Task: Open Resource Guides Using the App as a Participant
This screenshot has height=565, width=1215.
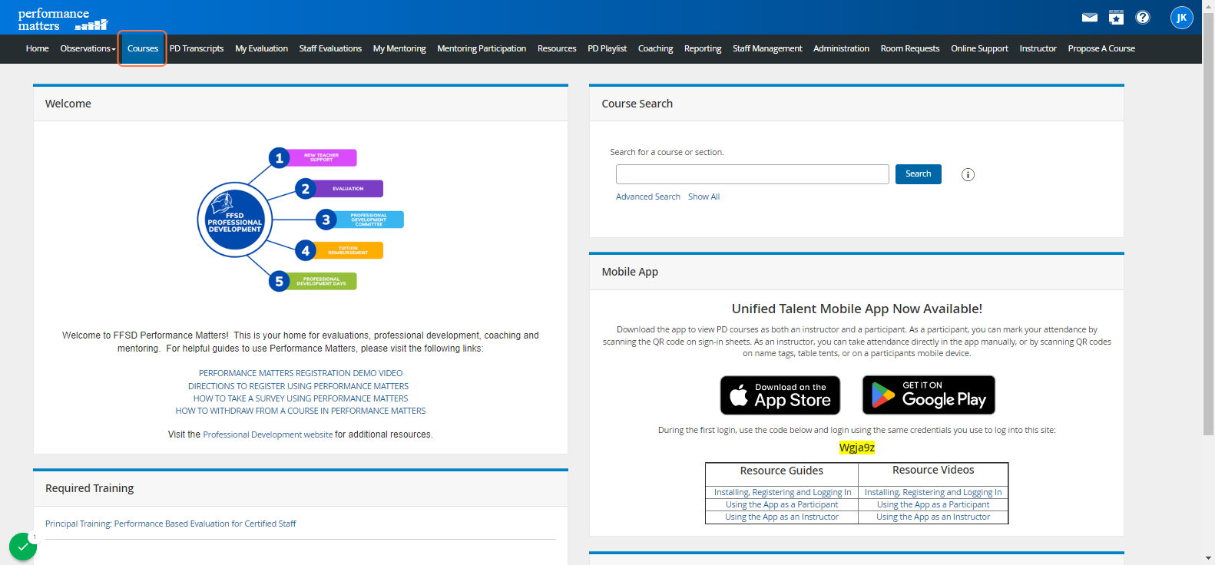Action: coord(782,504)
